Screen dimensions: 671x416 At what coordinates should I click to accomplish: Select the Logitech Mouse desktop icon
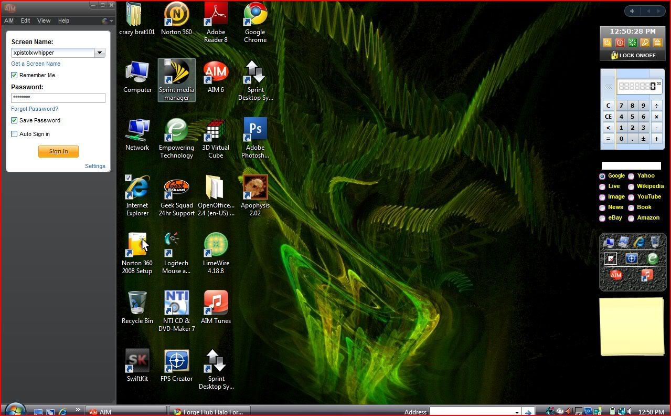(x=176, y=253)
